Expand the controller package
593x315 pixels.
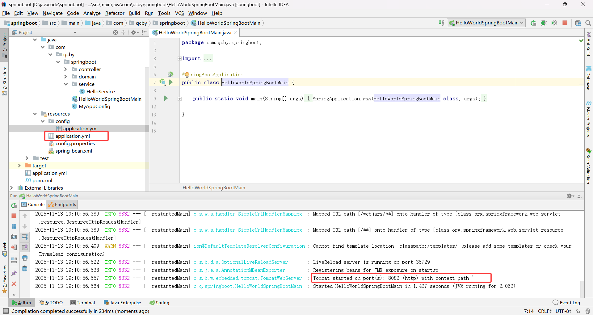[x=65, y=69]
